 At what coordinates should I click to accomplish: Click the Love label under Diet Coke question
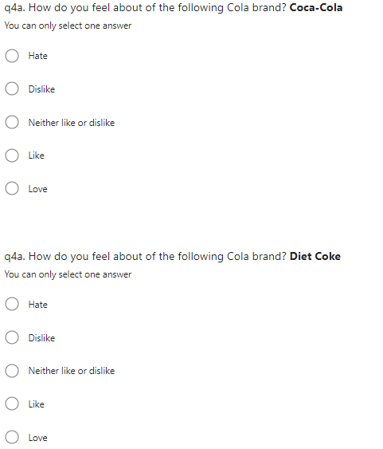click(37, 438)
